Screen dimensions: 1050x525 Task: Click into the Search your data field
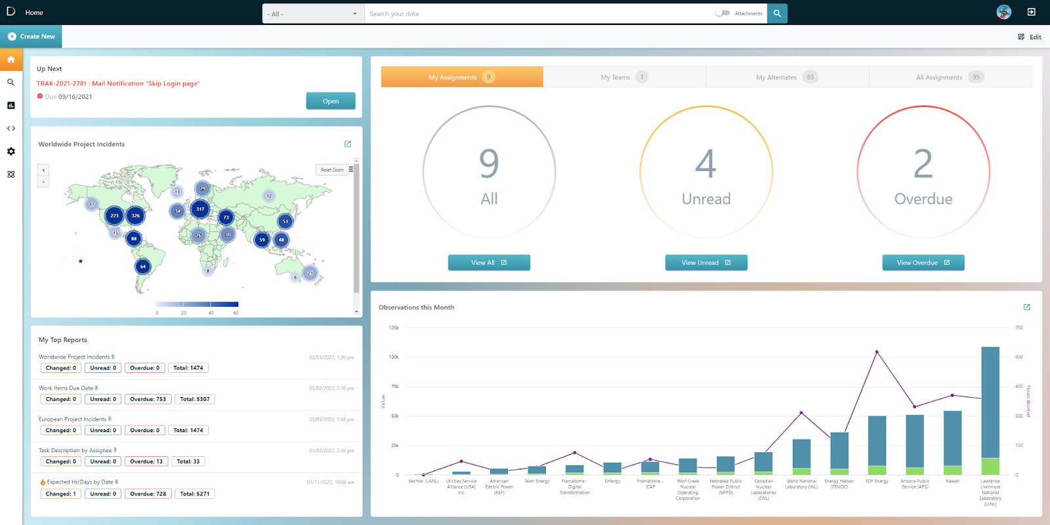click(538, 14)
